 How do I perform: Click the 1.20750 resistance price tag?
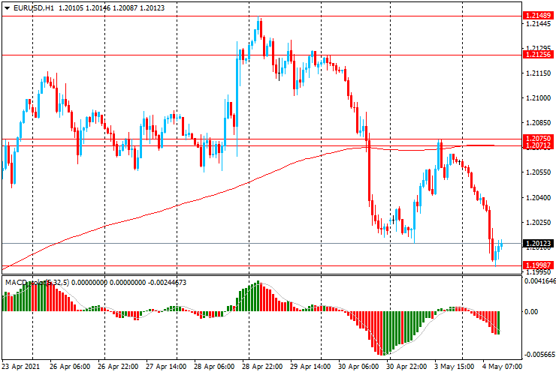point(539,139)
